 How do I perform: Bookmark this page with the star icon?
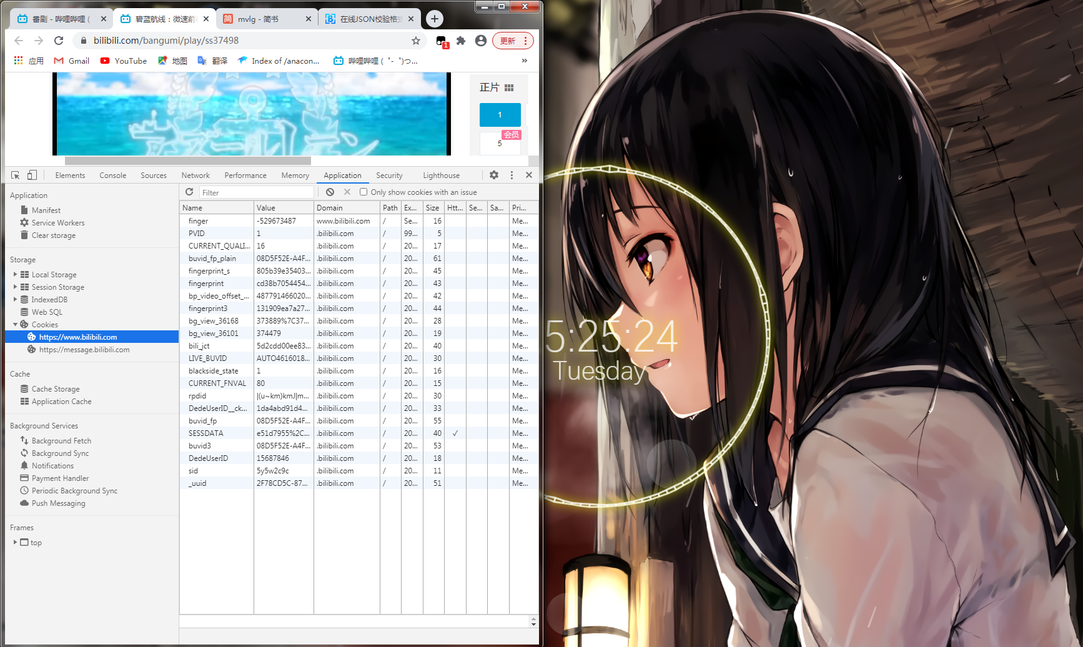[416, 41]
